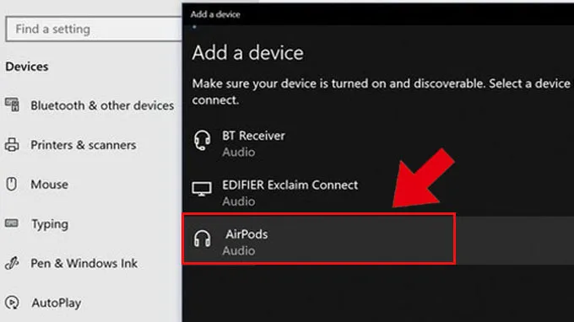Pick EDIFIER Exclaim Connect audio device
This screenshot has width=574, height=322.
point(378,193)
